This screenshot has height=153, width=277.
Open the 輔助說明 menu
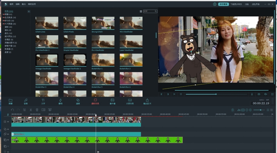coord(32,4)
